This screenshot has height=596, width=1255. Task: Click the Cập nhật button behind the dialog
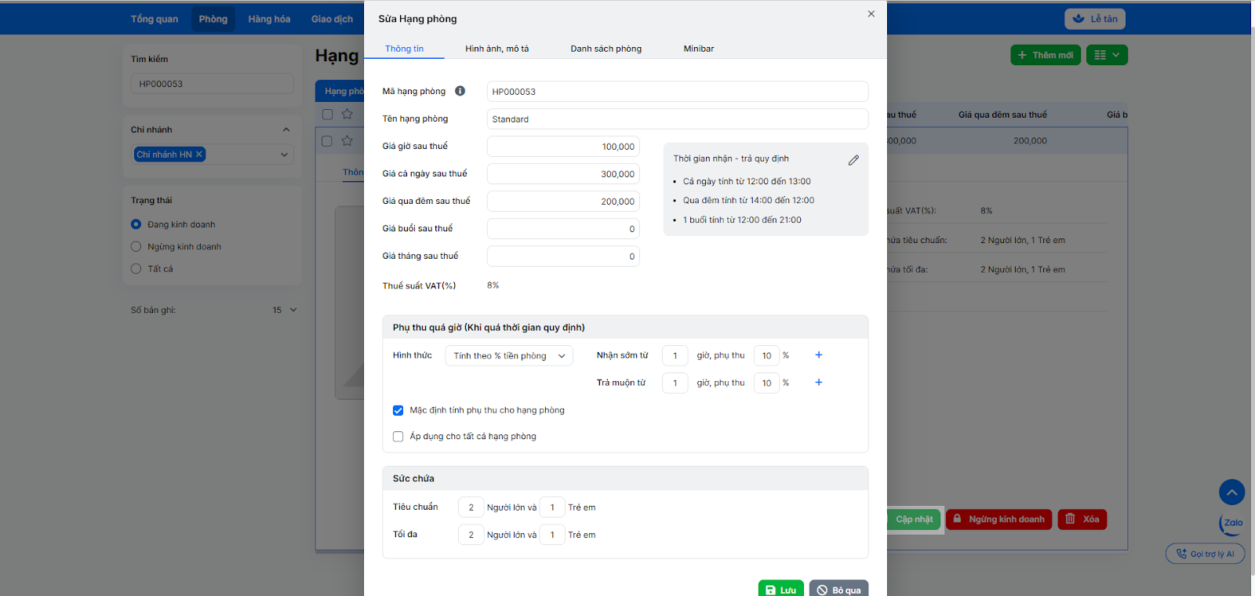point(915,519)
